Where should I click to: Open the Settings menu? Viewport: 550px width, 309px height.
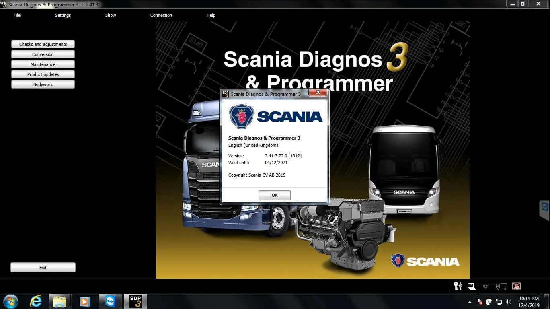coord(63,15)
